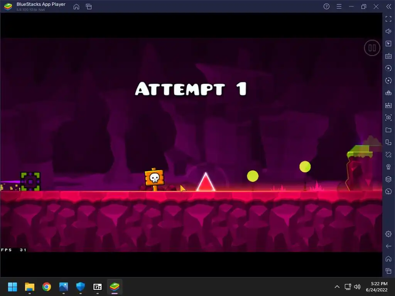Open BlueStacks help question mark
The width and height of the screenshot is (395, 296).
(x=326, y=7)
